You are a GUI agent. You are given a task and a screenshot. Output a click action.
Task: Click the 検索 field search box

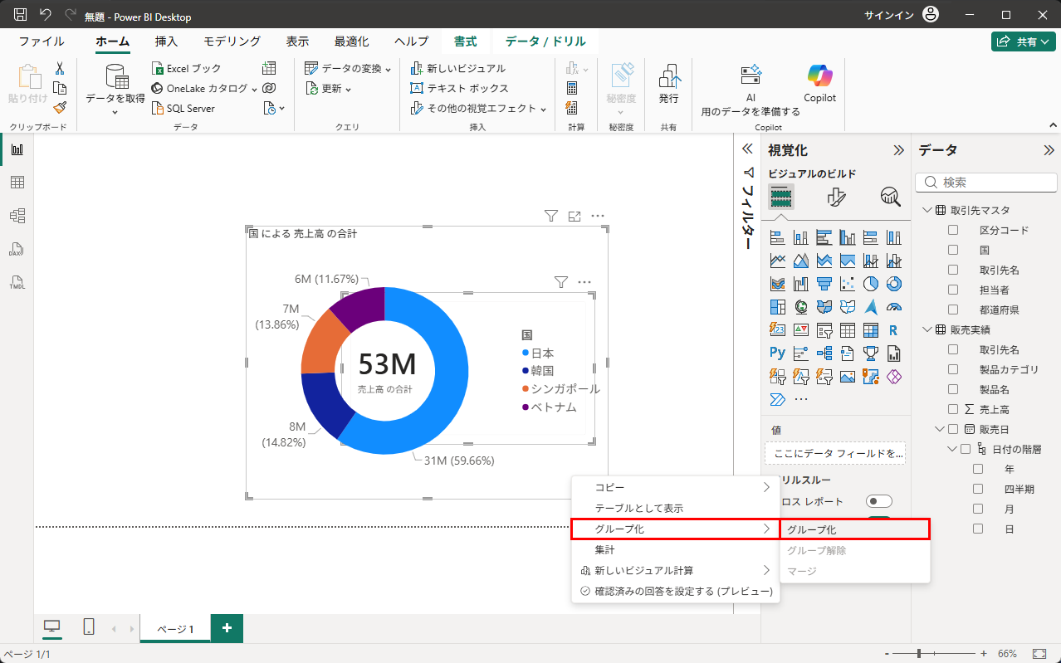985,182
